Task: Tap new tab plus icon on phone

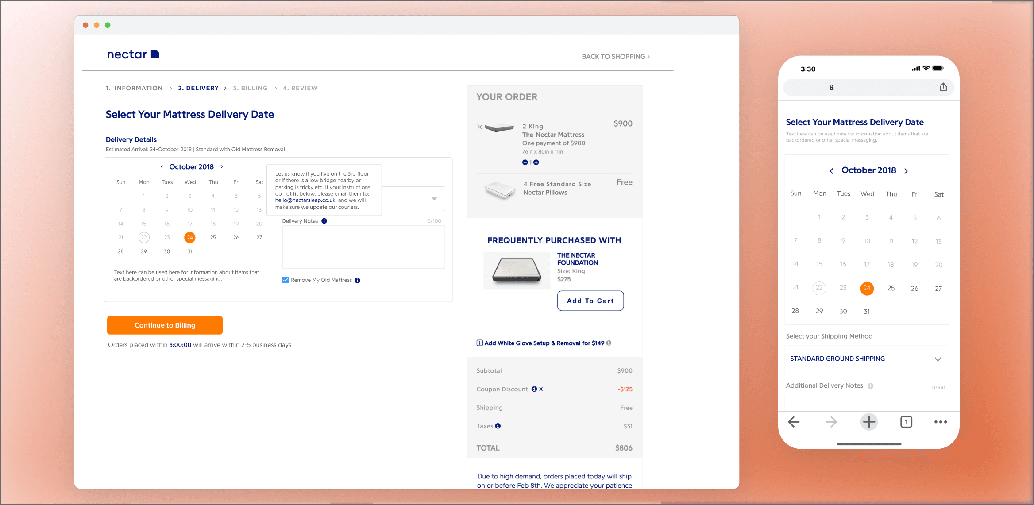Action: [869, 422]
